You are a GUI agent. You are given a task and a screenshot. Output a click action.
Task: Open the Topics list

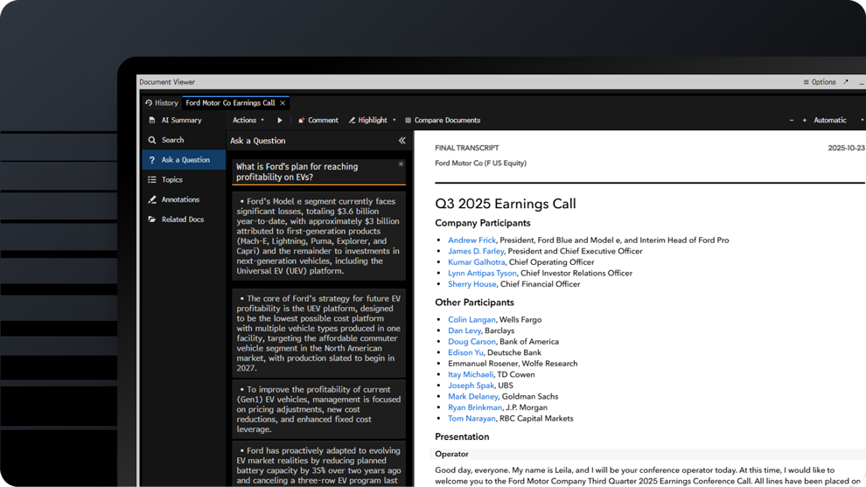[171, 180]
